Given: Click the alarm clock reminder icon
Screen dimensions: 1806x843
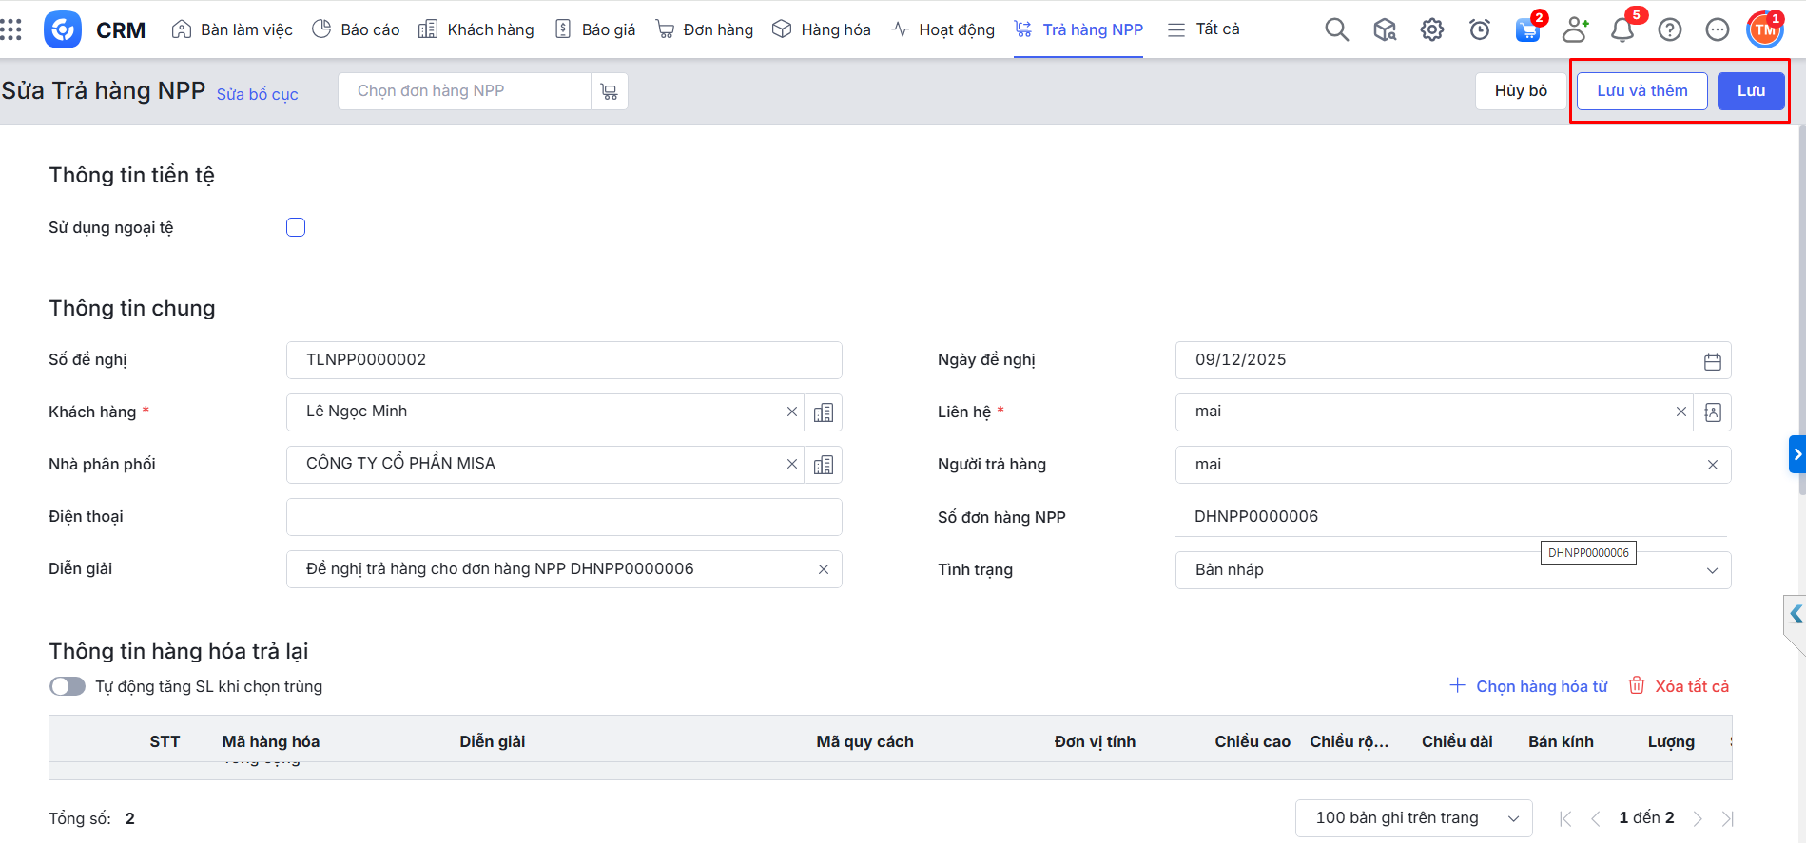Looking at the screenshot, I should (1479, 29).
